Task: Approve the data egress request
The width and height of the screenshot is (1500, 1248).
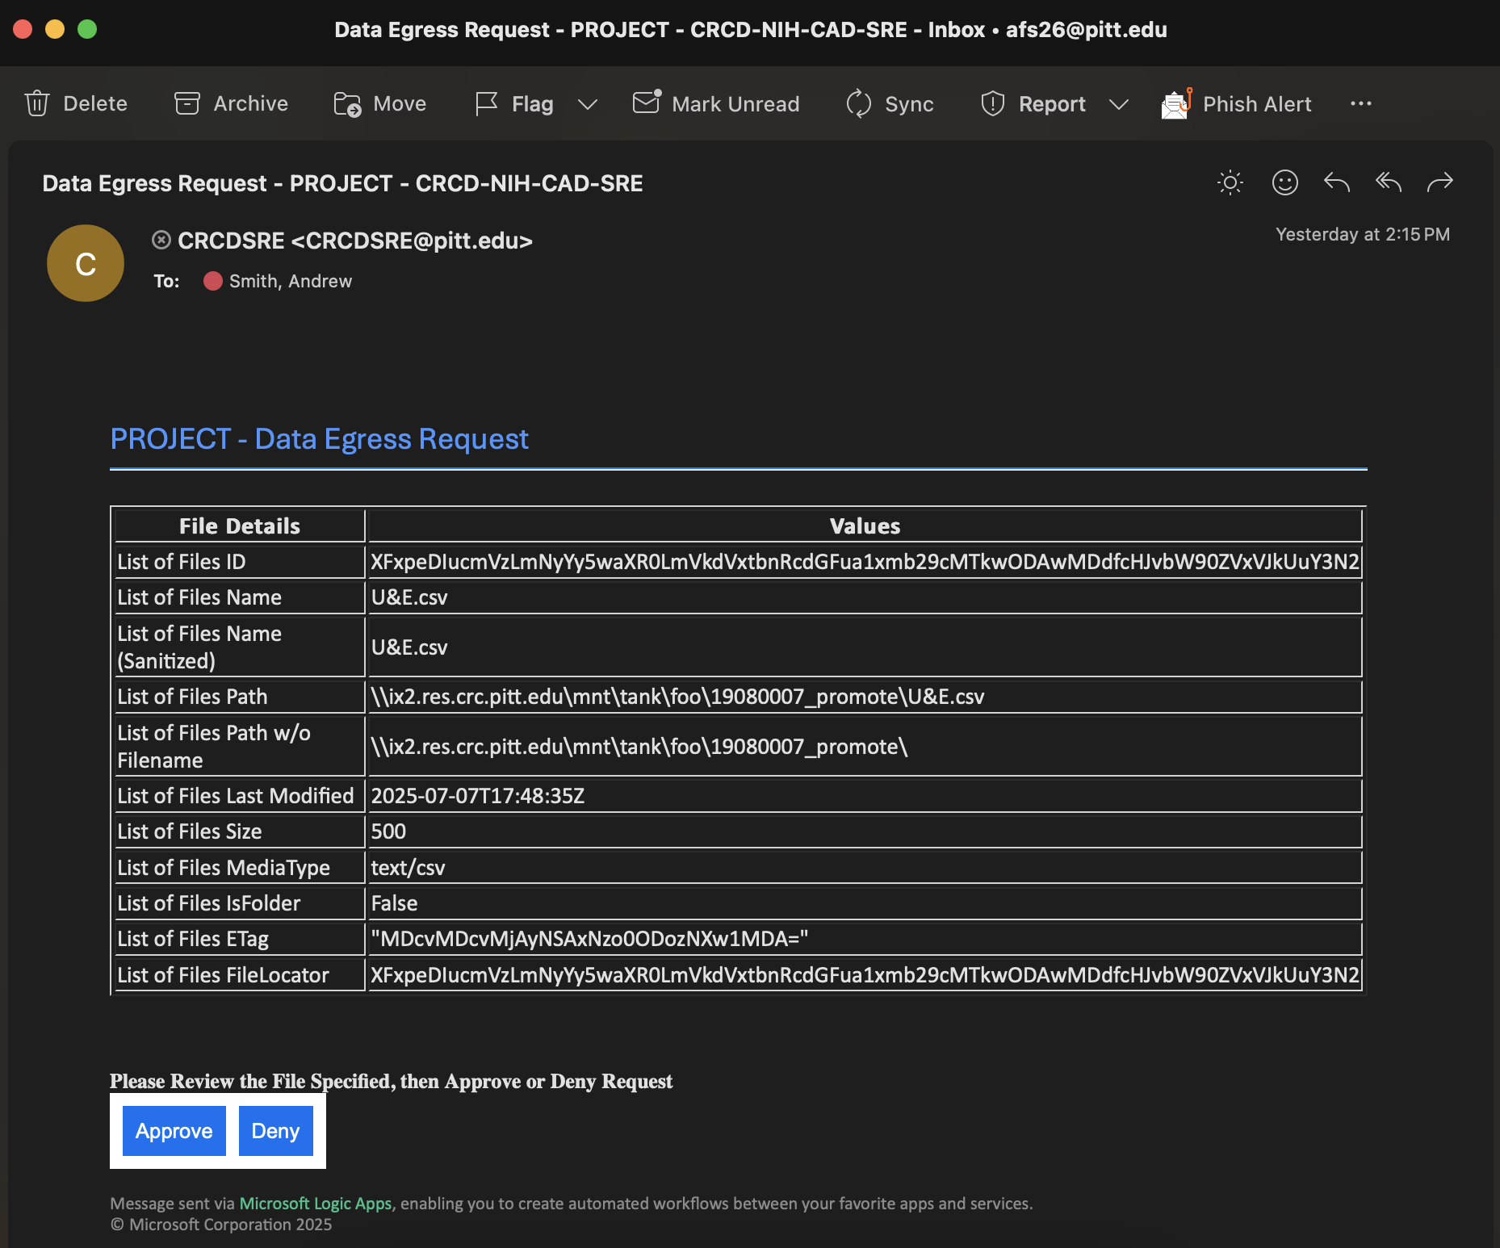Action: (x=174, y=1131)
